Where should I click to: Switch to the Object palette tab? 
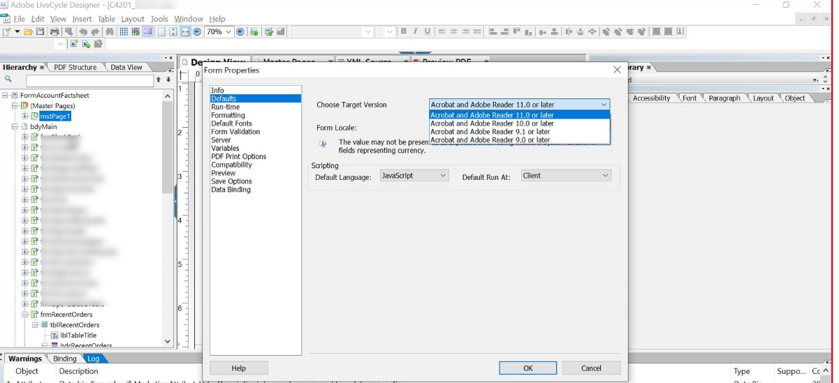point(795,98)
